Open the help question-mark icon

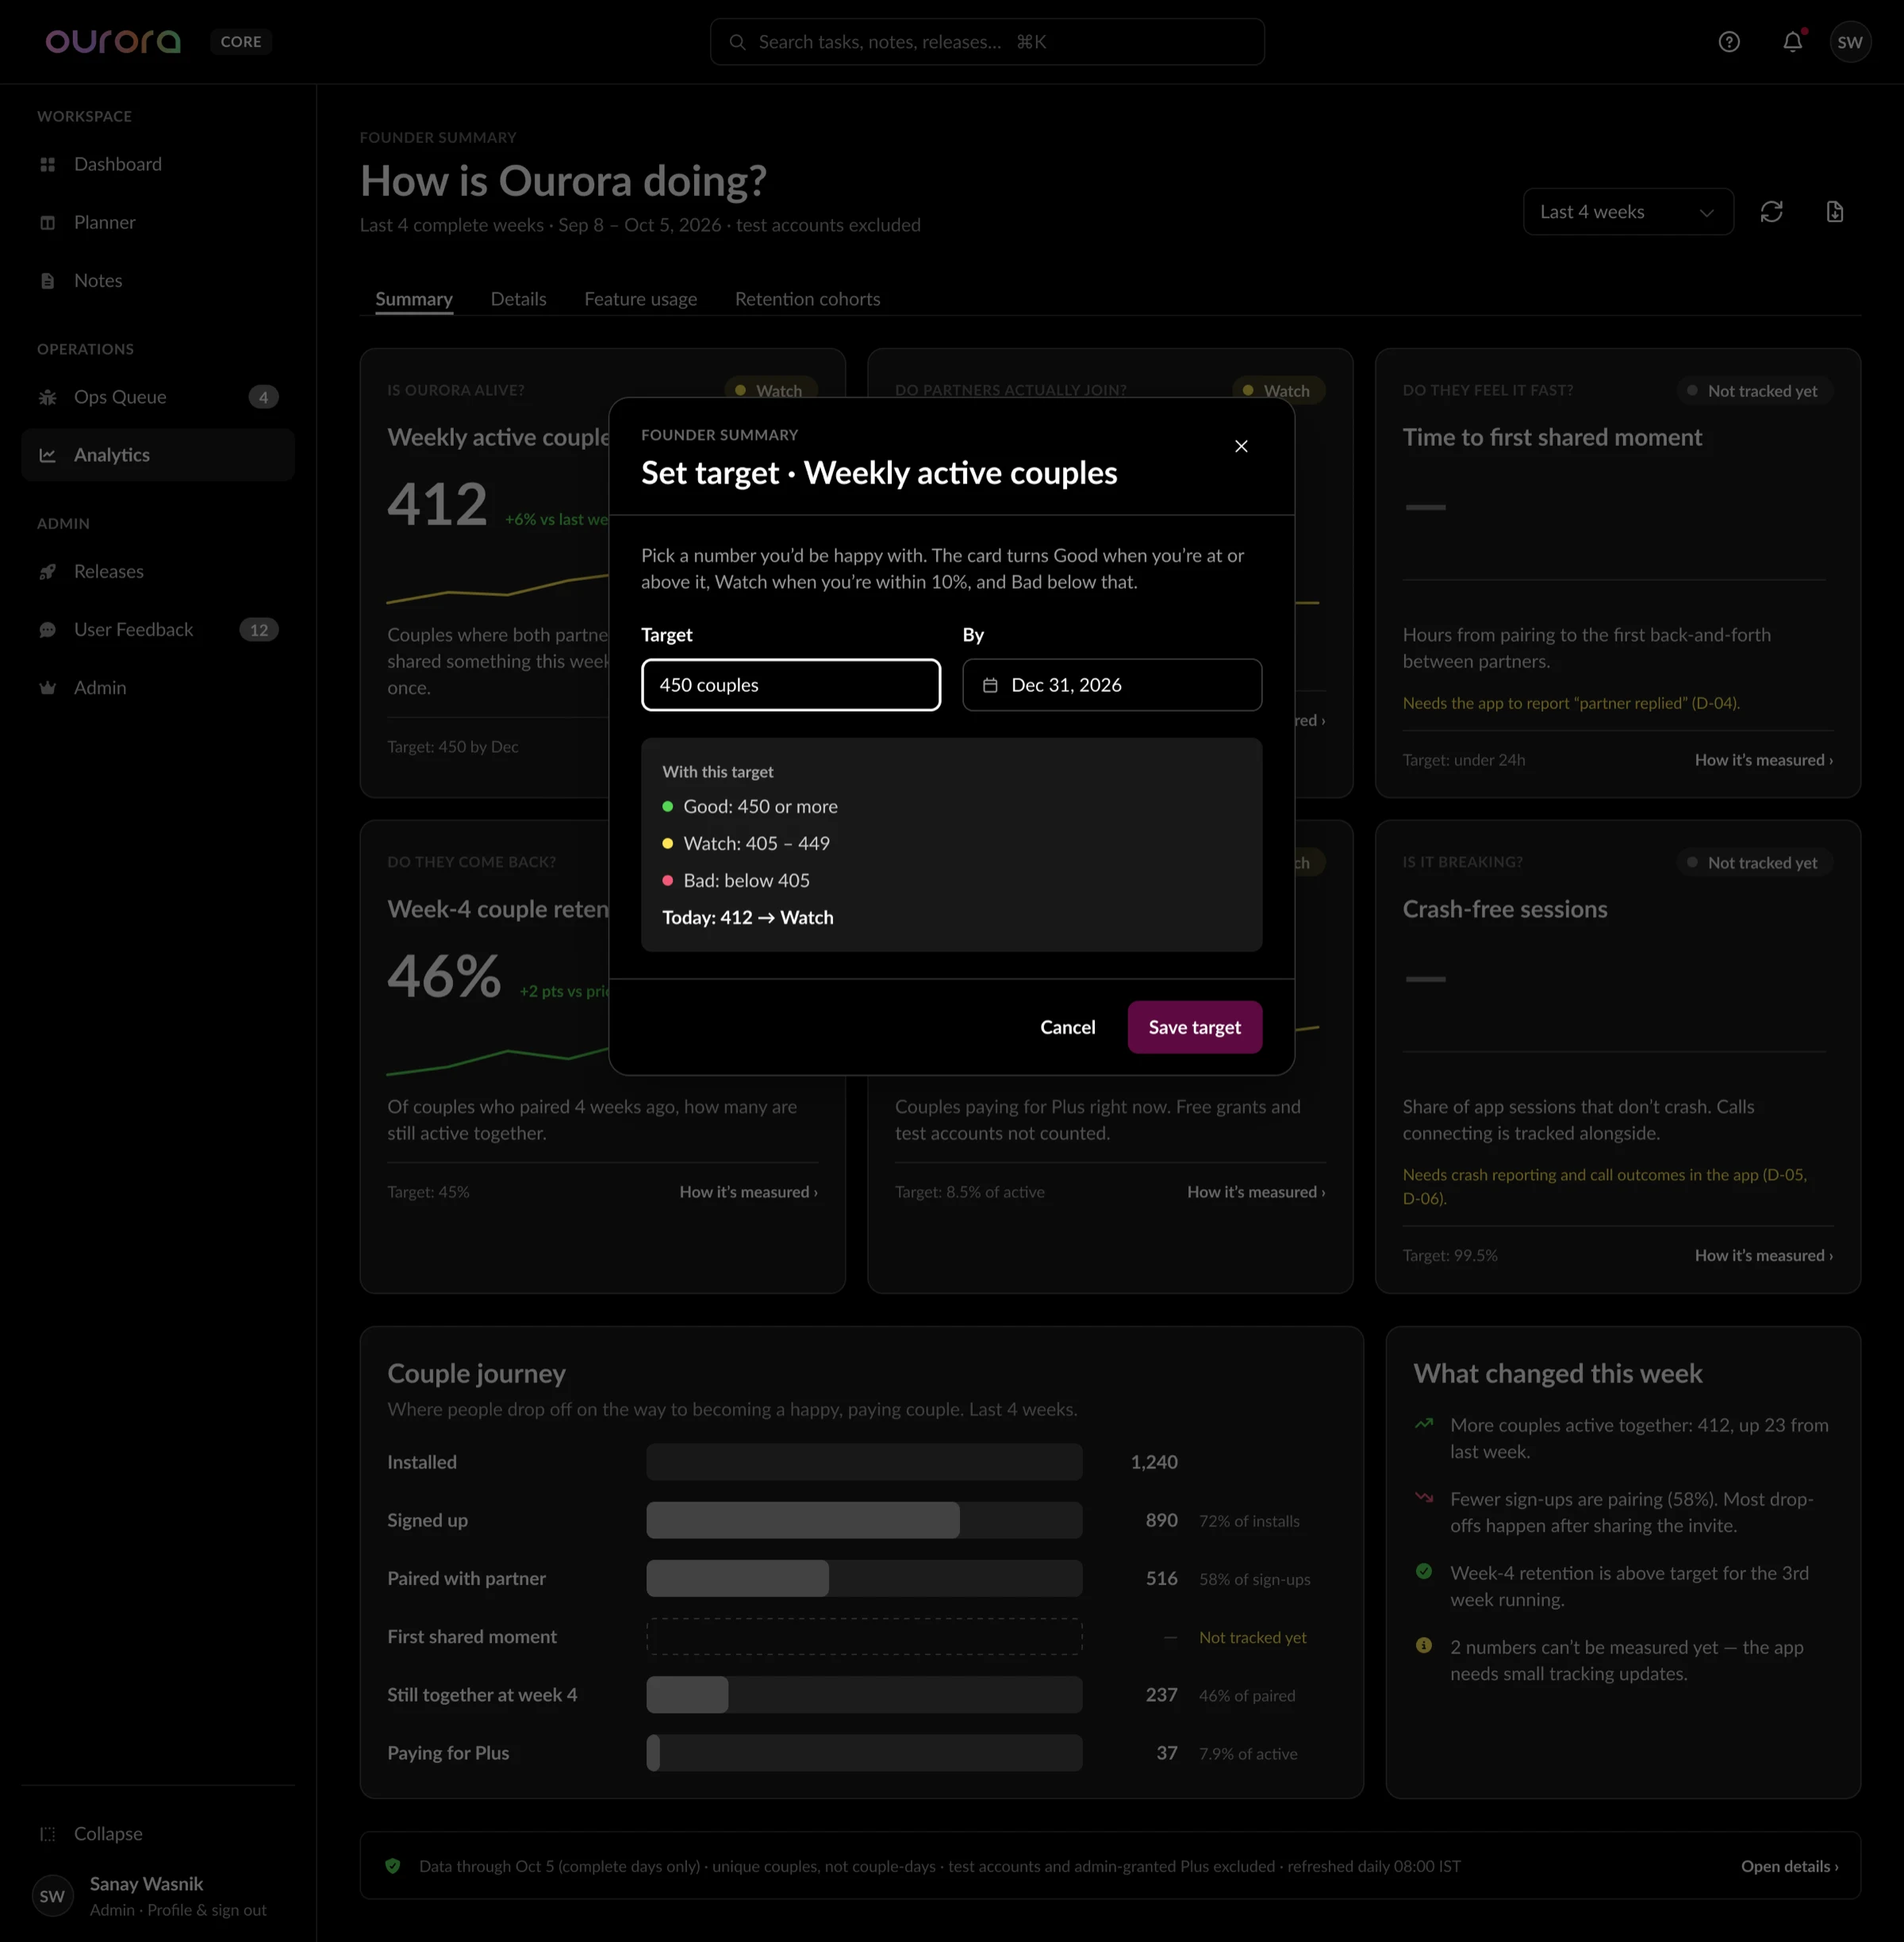(1729, 42)
